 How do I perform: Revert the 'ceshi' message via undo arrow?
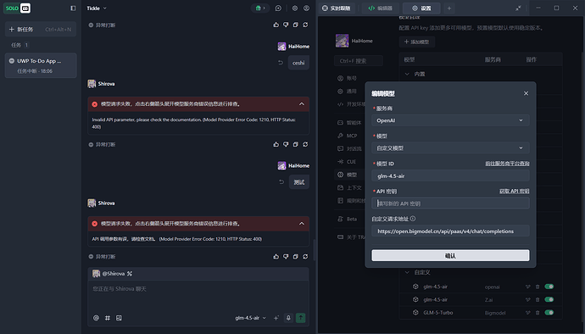pyautogui.click(x=281, y=63)
